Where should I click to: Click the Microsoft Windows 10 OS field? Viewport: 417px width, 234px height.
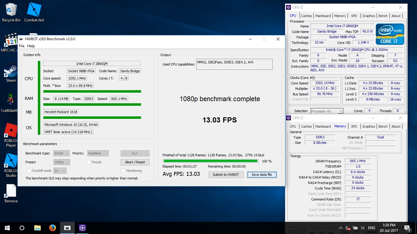pos(71,125)
